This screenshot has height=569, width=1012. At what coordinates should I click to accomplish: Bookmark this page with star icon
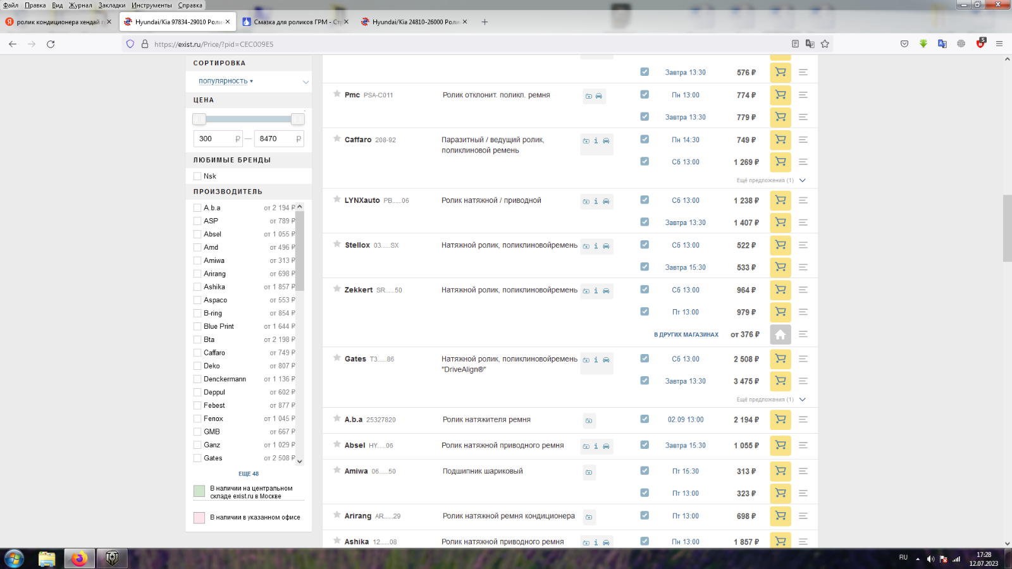pos(825,44)
